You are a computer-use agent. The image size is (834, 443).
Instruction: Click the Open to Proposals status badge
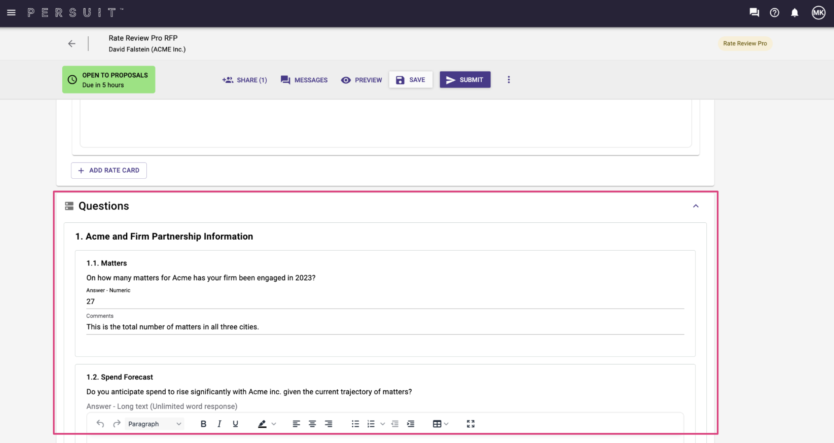(109, 79)
